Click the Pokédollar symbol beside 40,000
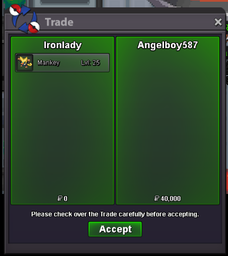Screen dimensions: 228x256 click(157, 198)
